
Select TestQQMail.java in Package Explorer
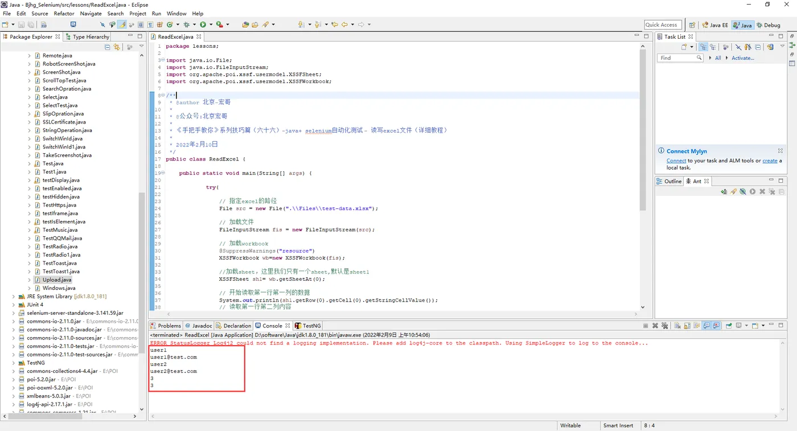pos(62,239)
